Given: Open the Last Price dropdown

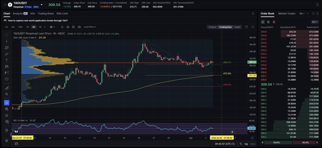Looking at the screenshot, I should pos(90,27).
